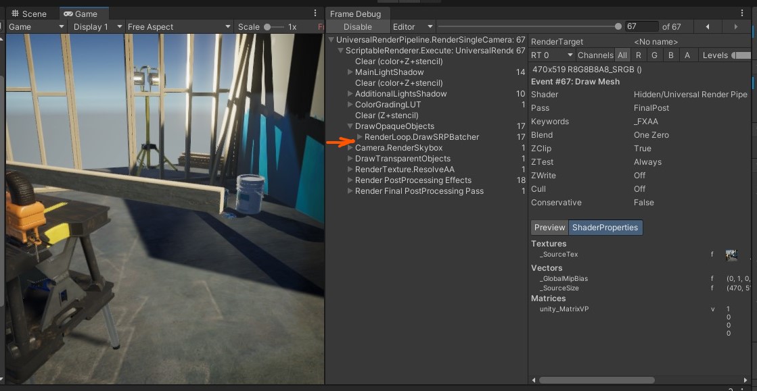Screen dimensions: 757x391
Task: Select the R channel in RenderTarget view
Action: tap(638, 55)
